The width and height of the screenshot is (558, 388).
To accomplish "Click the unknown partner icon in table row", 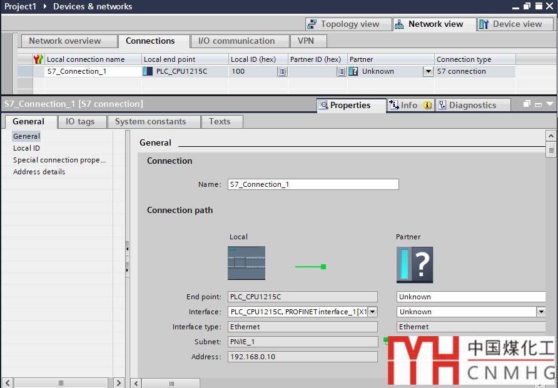I will pos(353,72).
